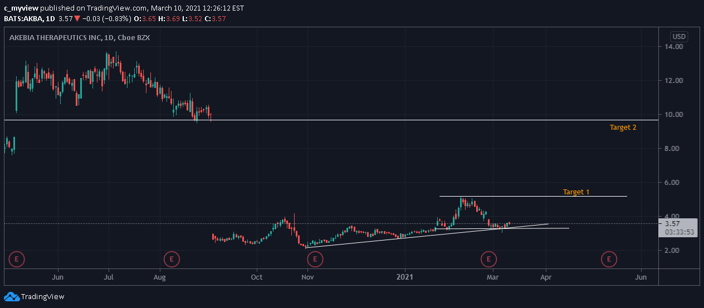704x308 pixels.
Task: Click the closing price value C:3.57
Action: pyautogui.click(x=215, y=19)
